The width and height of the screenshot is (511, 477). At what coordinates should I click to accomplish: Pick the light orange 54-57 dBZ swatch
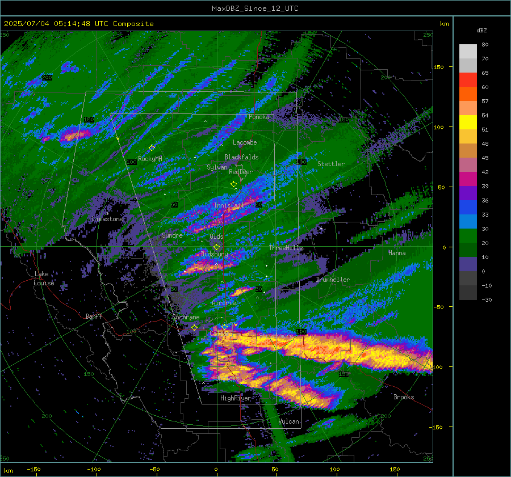468,108
